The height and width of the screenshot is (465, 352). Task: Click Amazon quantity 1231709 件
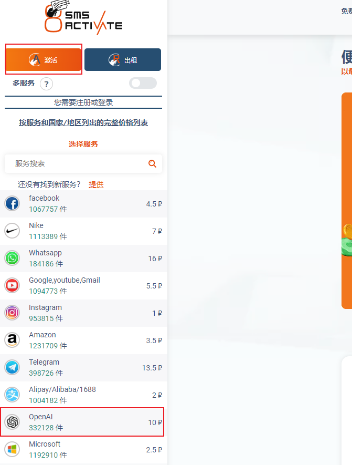(48, 346)
